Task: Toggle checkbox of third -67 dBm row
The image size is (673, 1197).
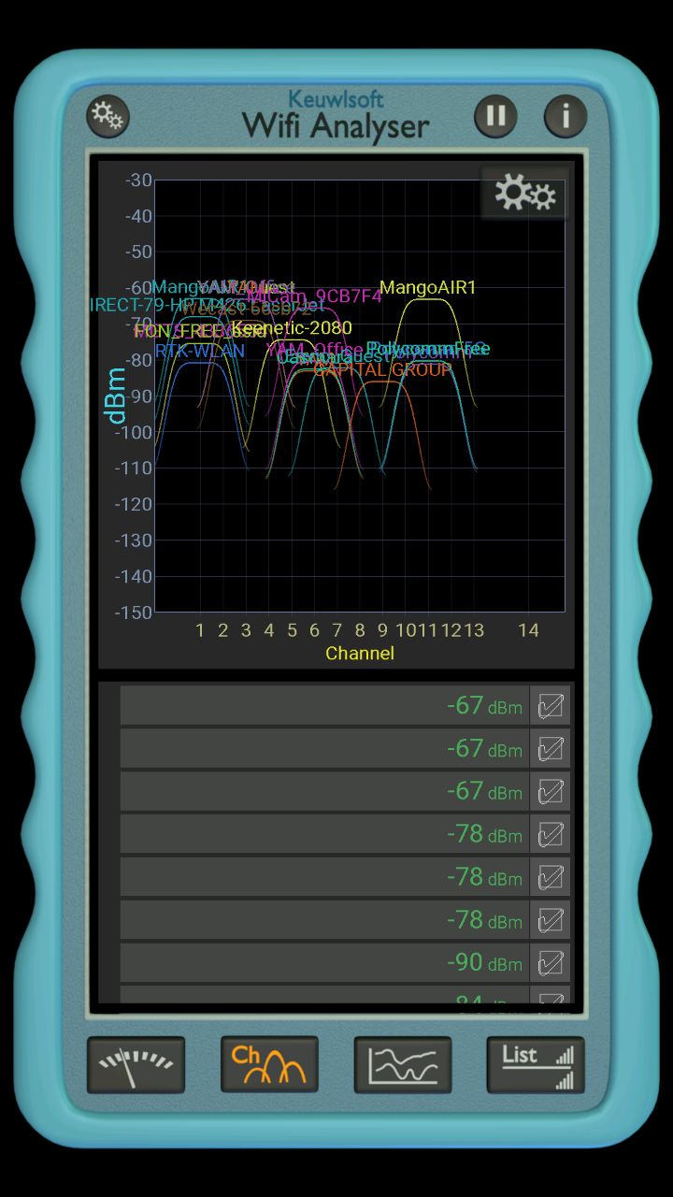Action: [x=551, y=792]
